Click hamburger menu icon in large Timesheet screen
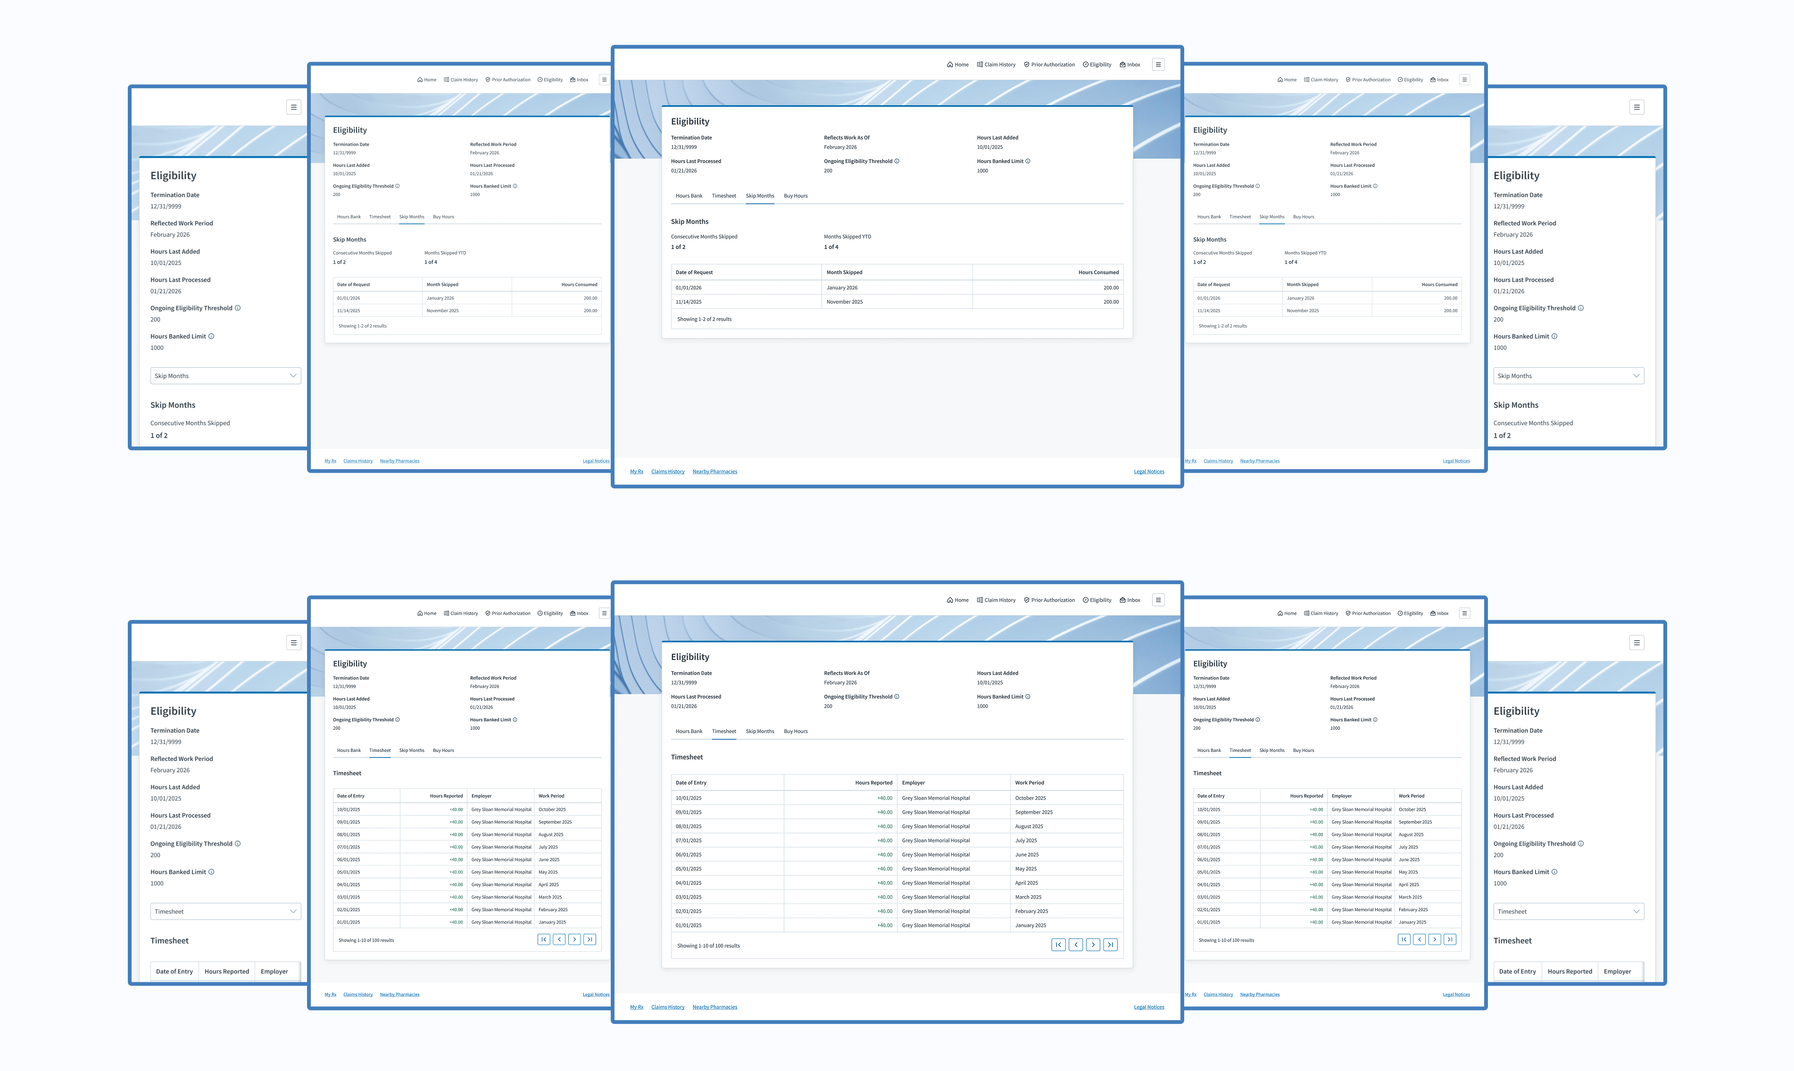 click(1158, 600)
